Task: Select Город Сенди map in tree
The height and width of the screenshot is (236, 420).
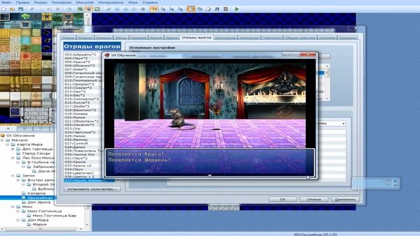Action: pos(36,153)
